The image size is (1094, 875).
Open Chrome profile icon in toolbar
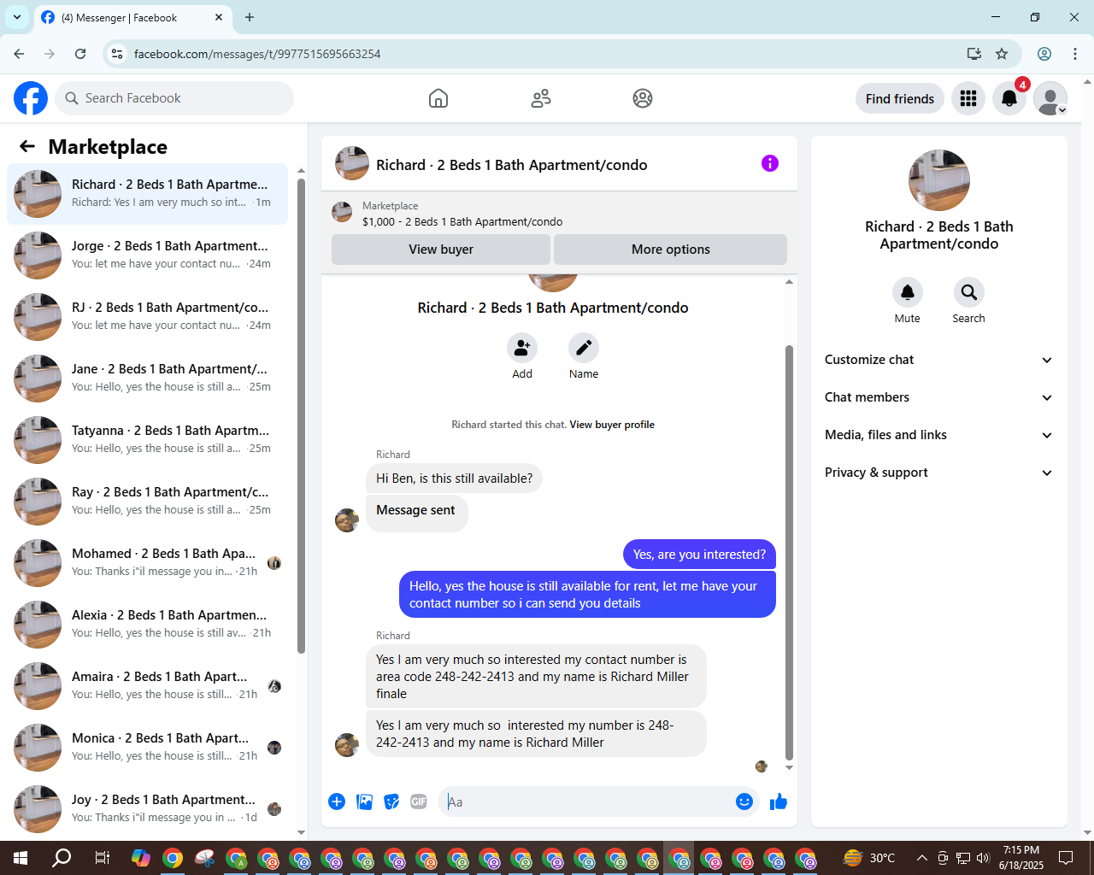tap(1044, 54)
